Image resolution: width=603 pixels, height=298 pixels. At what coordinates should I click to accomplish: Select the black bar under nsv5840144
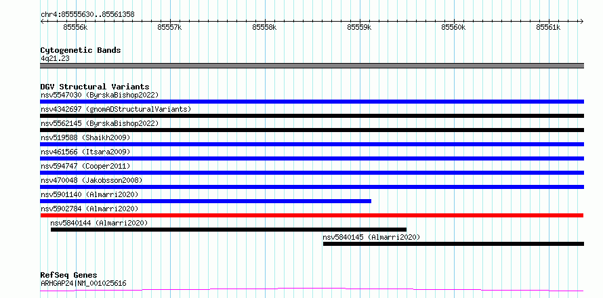pyautogui.click(x=228, y=230)
